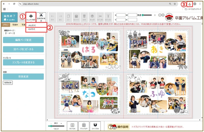This screenshot has width=204, height=132.
Task: Click the 仕上がり確認 printer icon
Action: click(31, 17)
